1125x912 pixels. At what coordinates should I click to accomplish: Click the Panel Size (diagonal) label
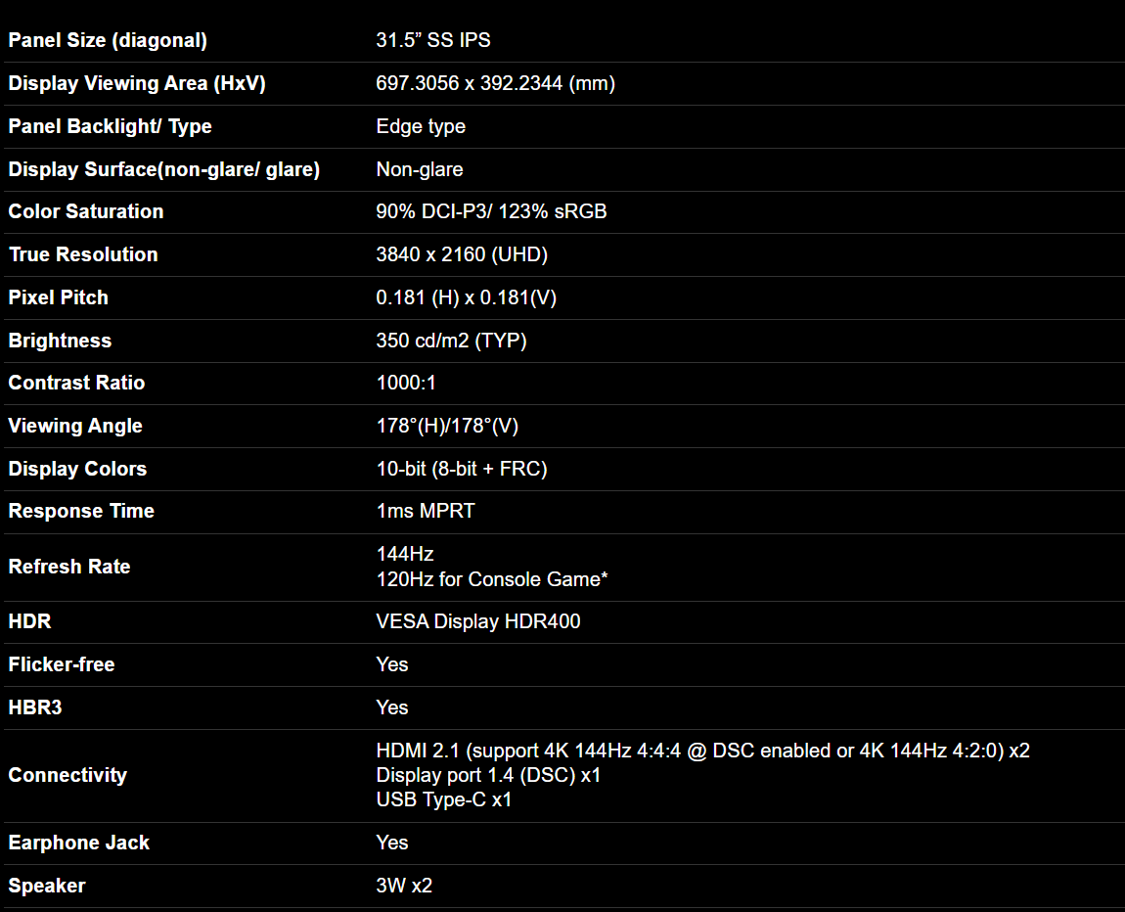coord(108,41)
